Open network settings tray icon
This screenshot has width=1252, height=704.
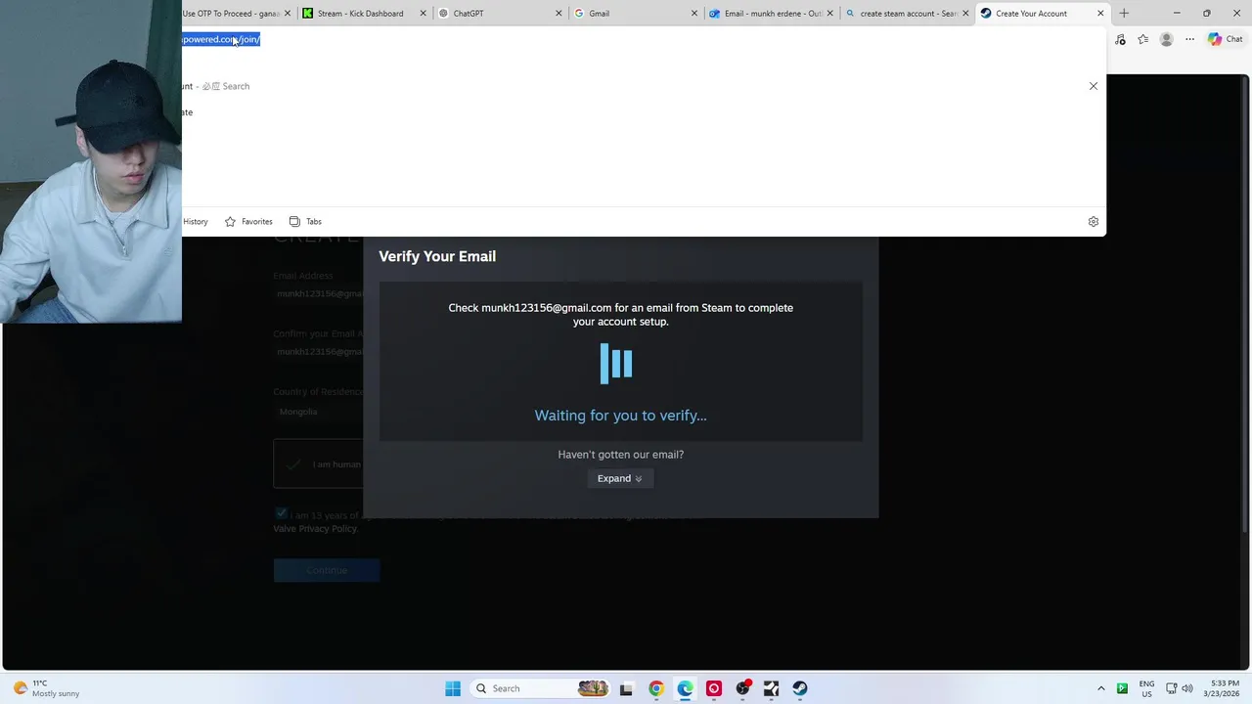1171,688
